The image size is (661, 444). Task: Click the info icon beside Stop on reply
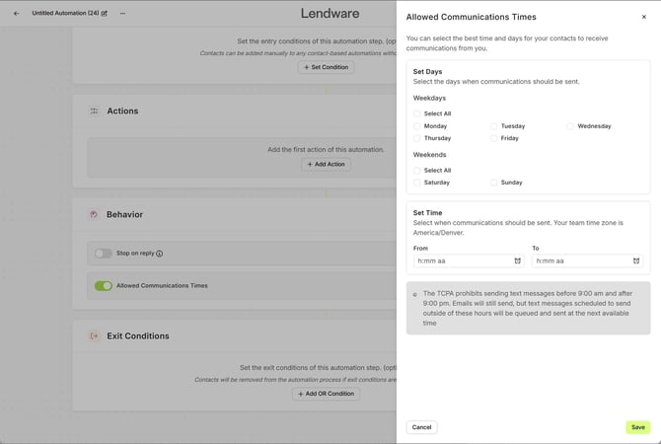click(x=160, y=254)
